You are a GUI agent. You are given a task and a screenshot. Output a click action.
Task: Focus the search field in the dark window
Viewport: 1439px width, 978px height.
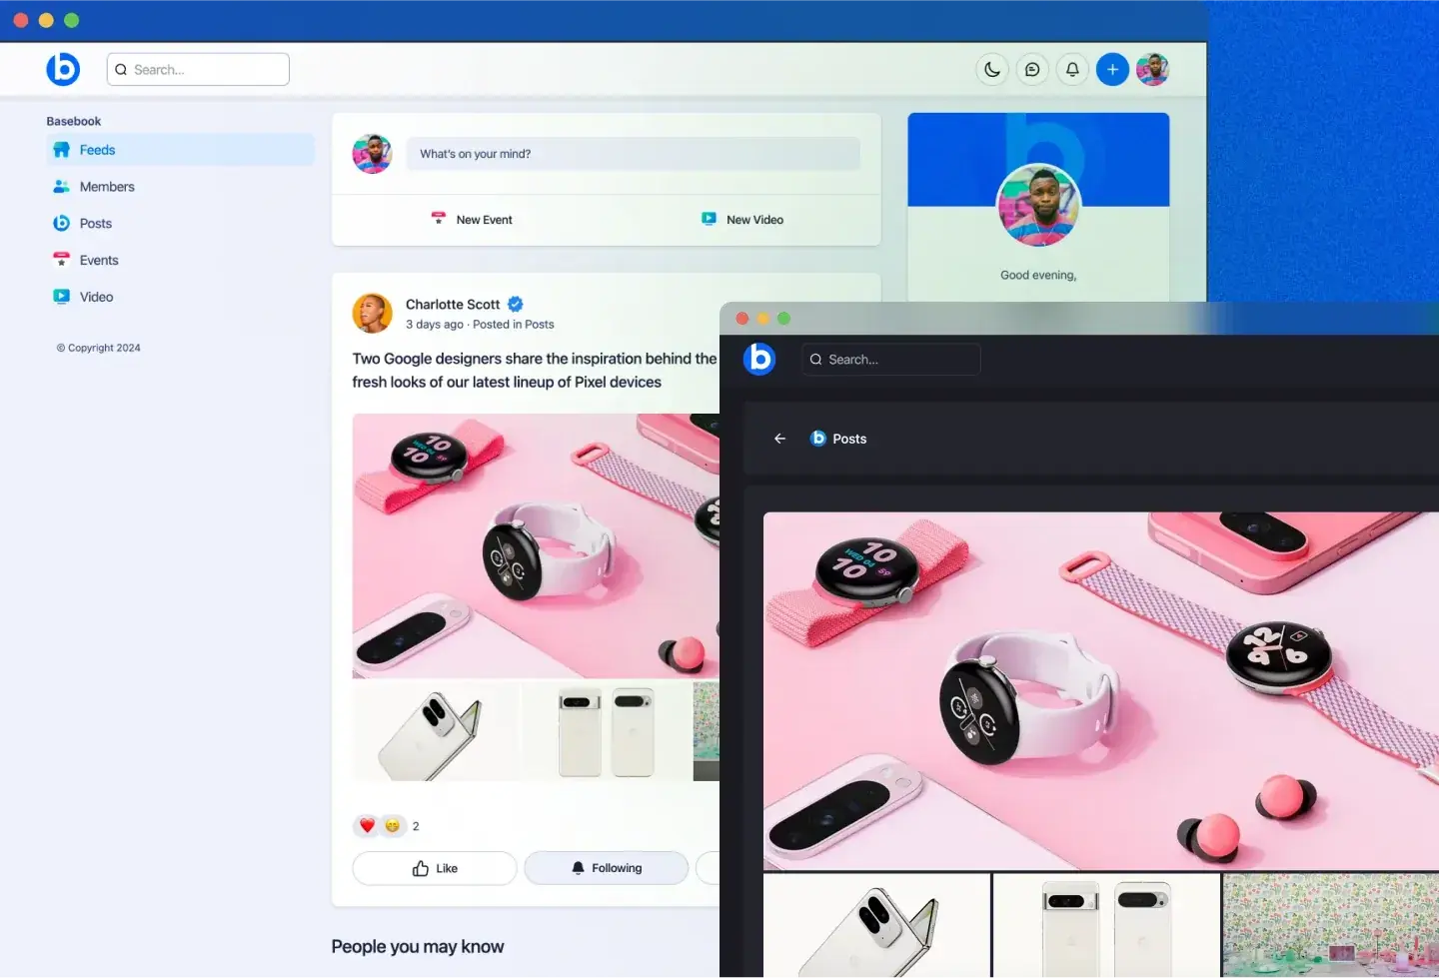coord(890,360)
